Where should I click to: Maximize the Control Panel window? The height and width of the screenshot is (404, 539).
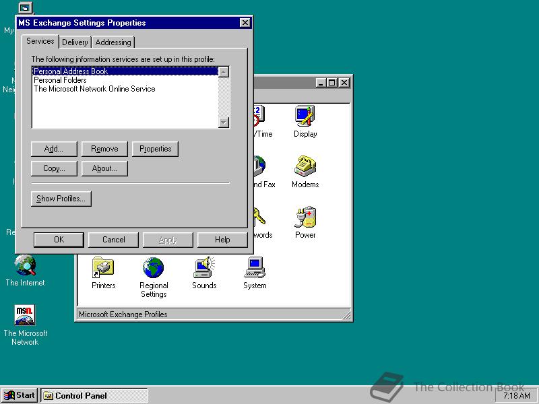point(331,83)
